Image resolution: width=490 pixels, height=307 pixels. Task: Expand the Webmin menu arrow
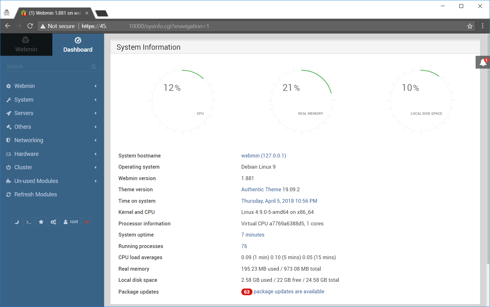pyautogui.click(x=95, y=86)
